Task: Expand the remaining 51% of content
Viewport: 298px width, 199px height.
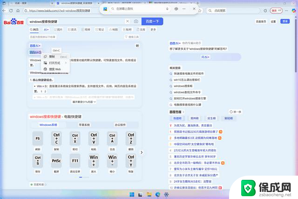Action: [84, 102]
